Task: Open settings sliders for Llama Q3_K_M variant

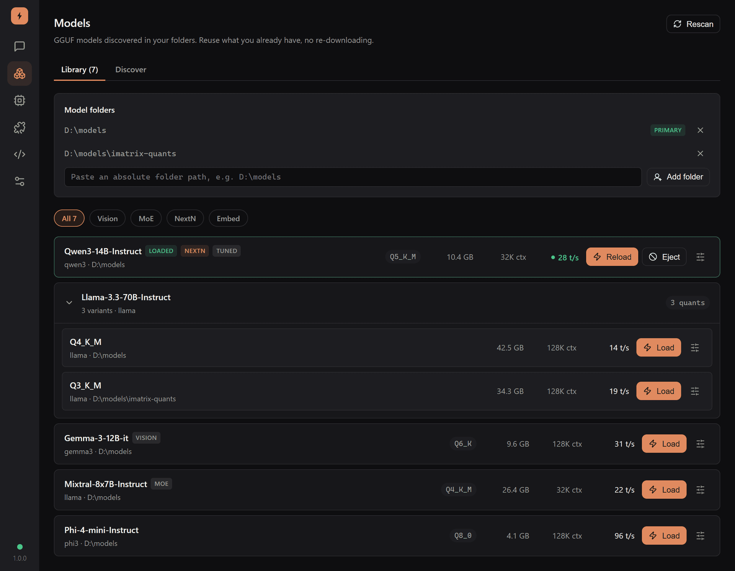Action: click(695, 391)
